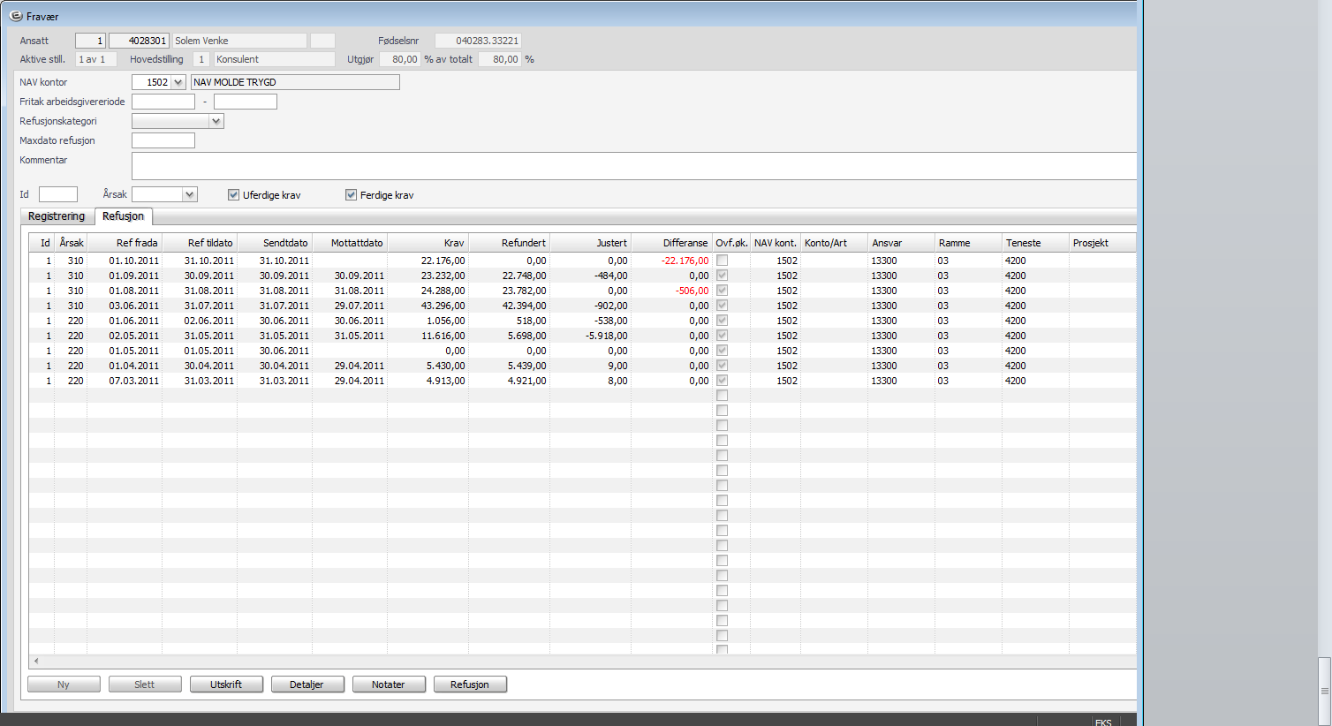Click the Fravær window title icon

pyautogui.click(x=15, y=16)
